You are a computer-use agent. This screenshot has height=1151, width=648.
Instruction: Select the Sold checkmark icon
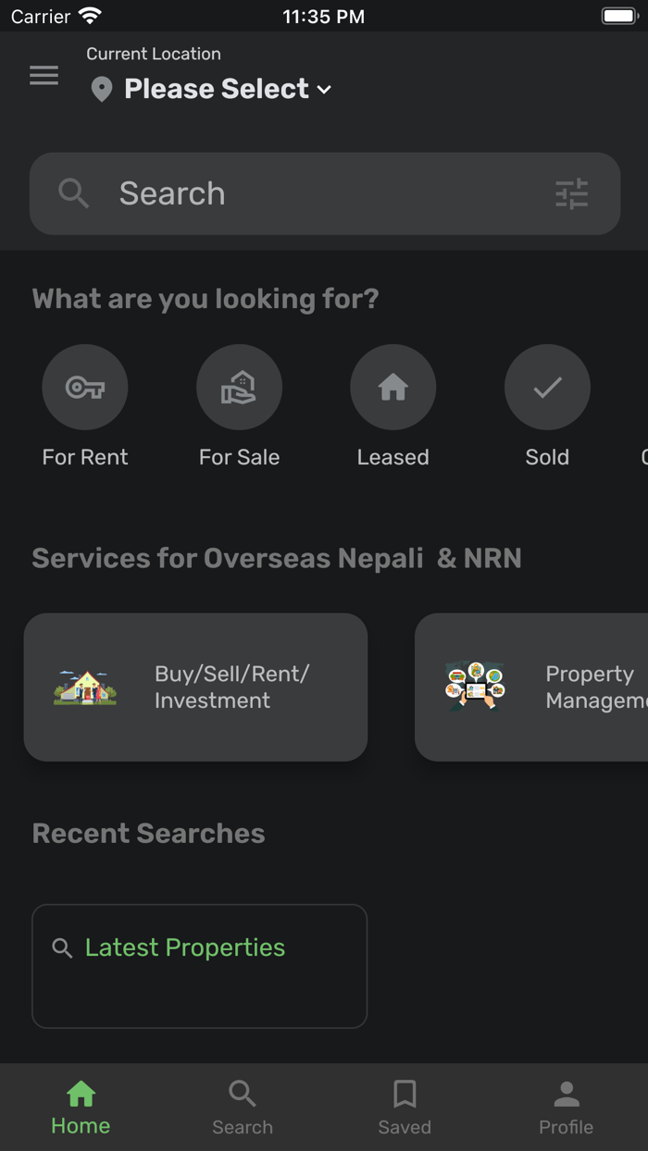pos(547,387)
